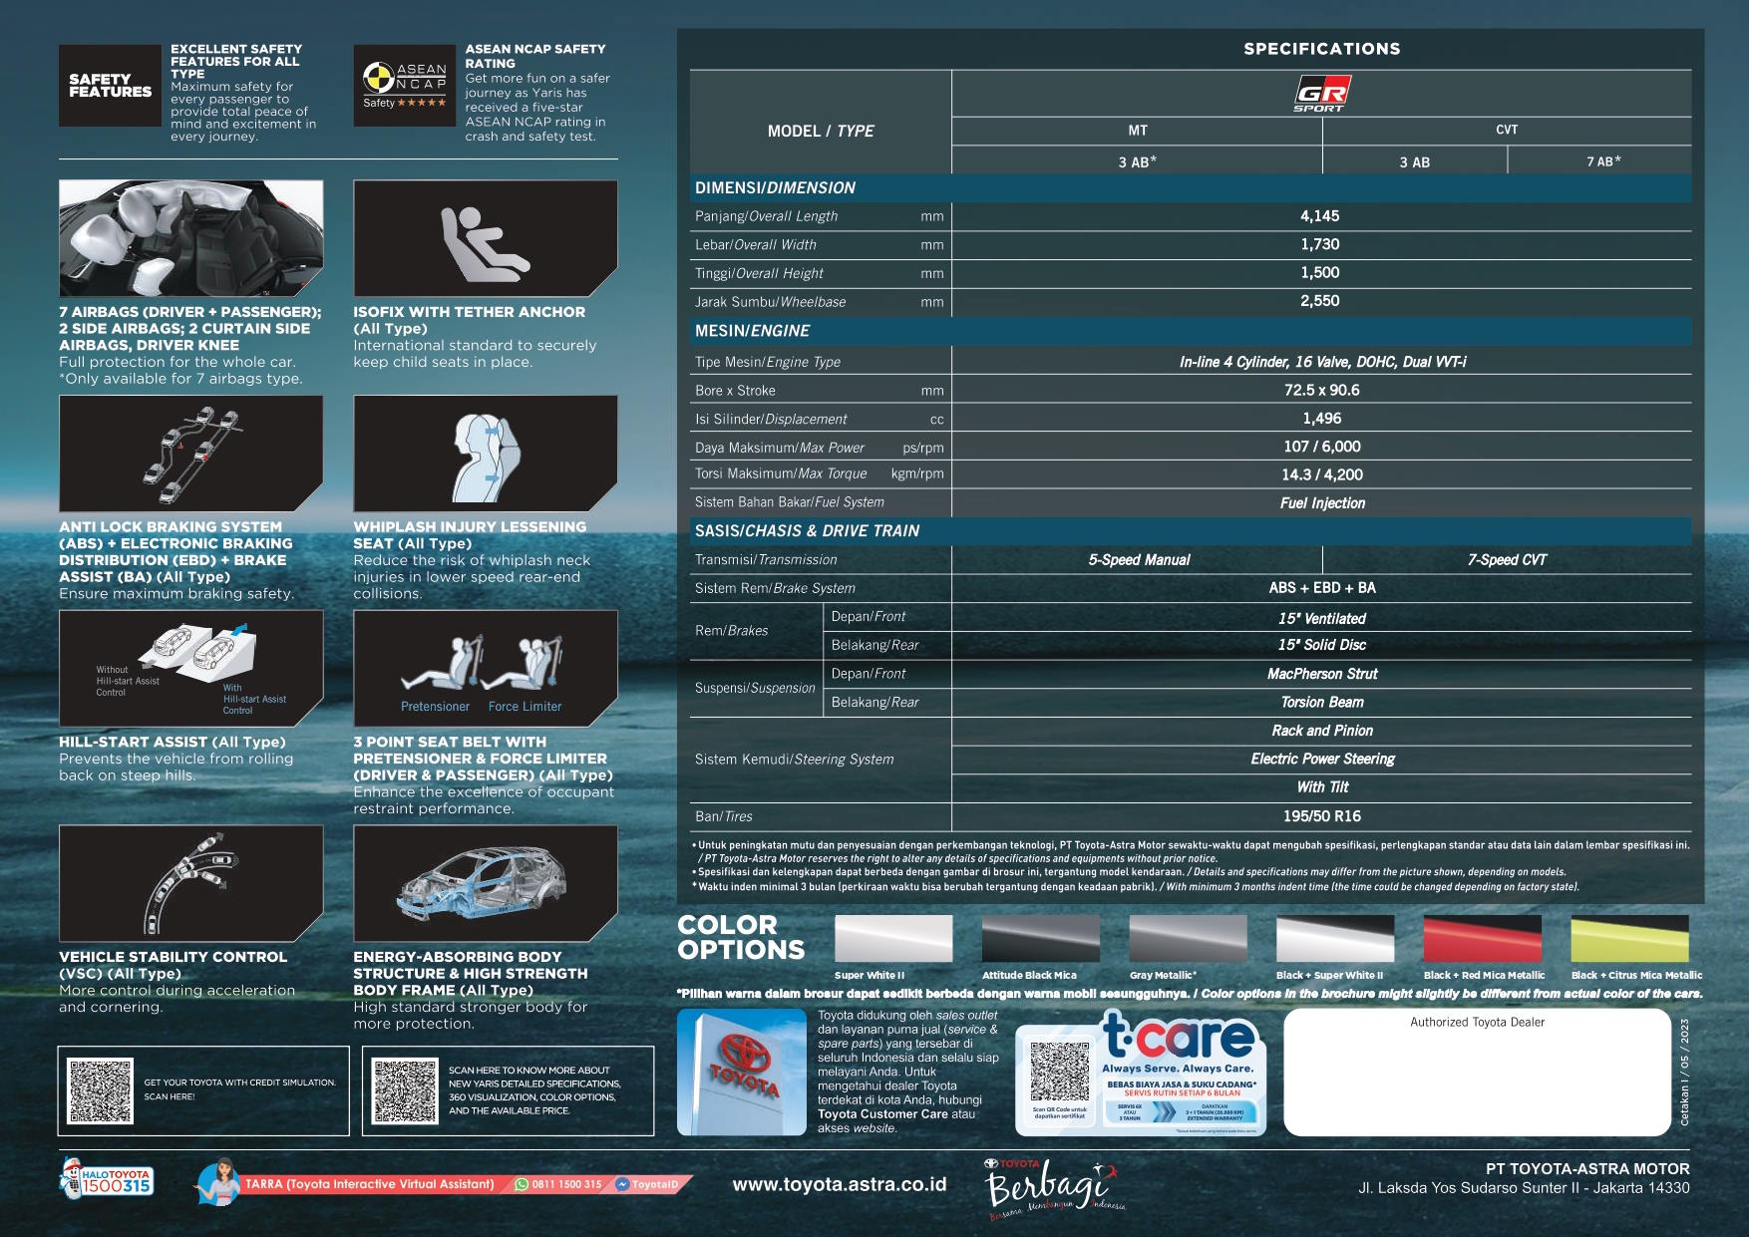
Task: Select the Super White II color swatch
Action: point(893,939)
